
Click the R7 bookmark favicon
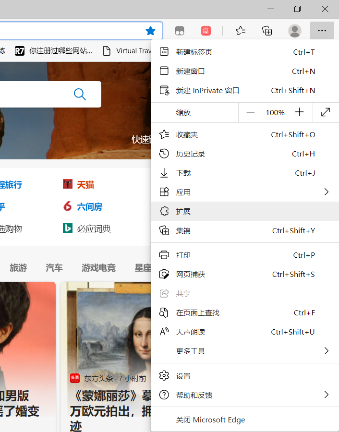pos(20,51)
